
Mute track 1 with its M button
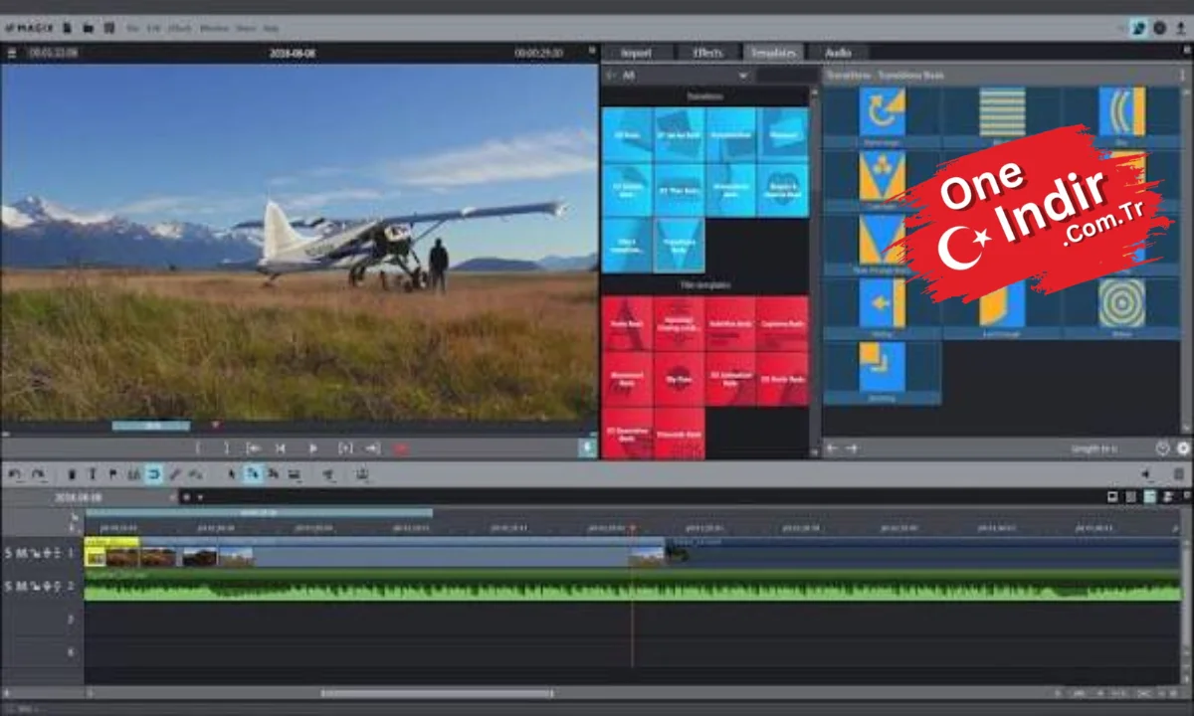pyautogui.click(x=21, y=553)
